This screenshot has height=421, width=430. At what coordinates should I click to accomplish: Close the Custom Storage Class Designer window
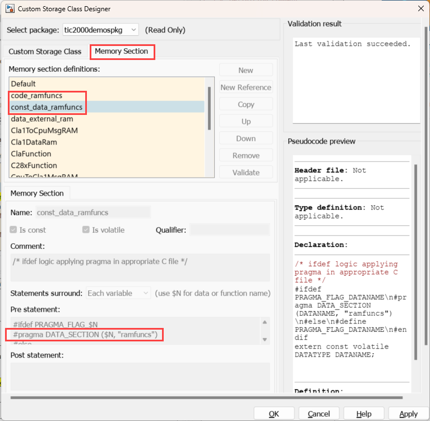coord(420,8)
